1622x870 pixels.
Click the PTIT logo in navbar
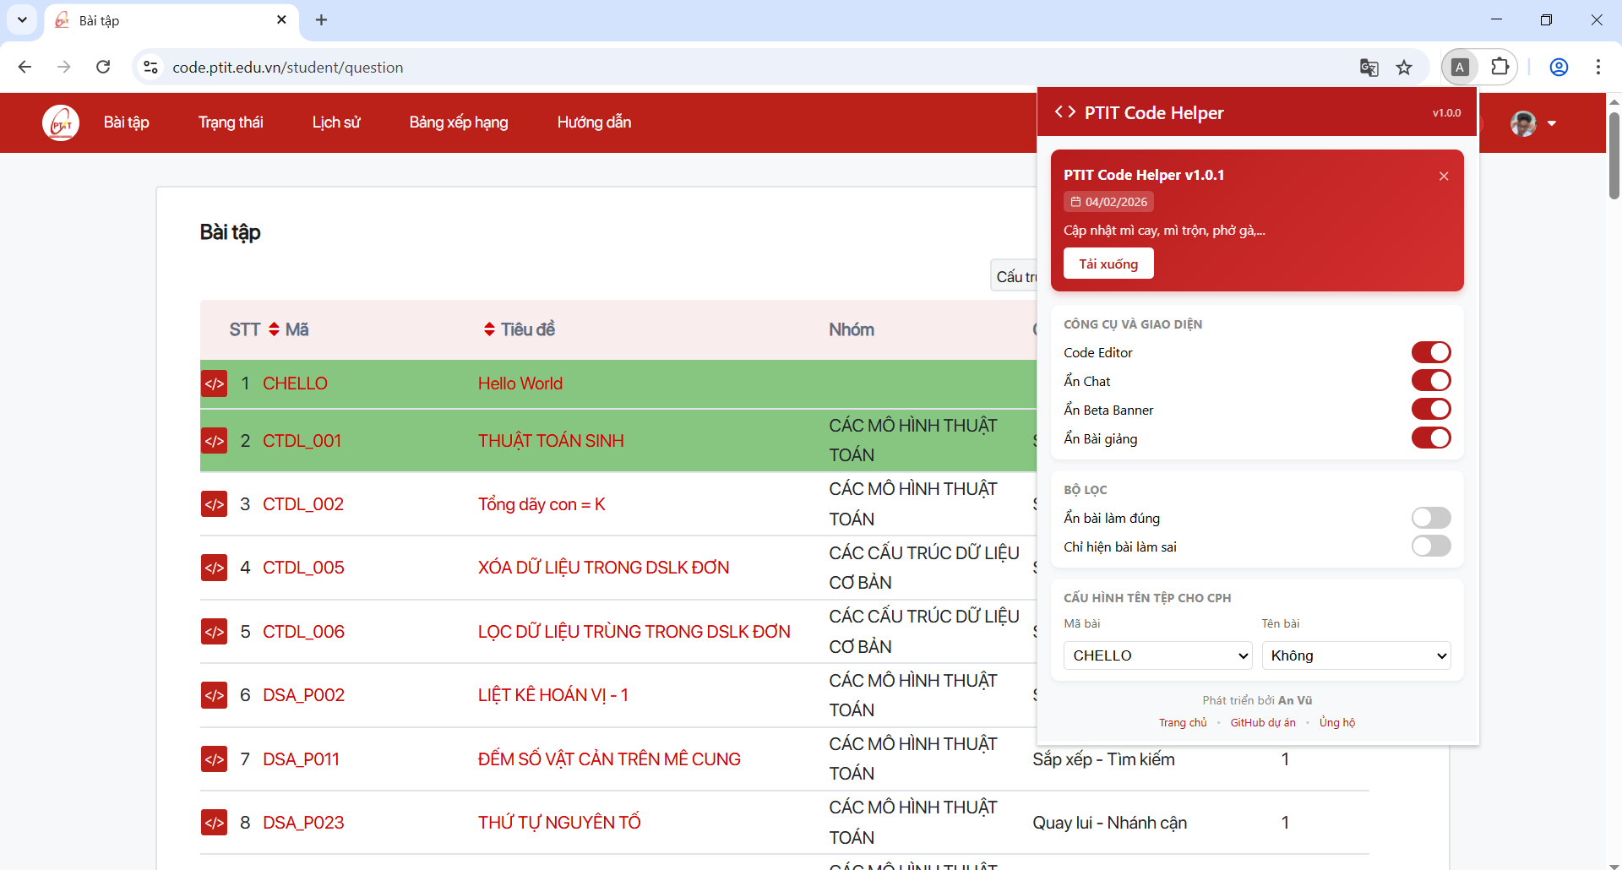coord(61,123)
